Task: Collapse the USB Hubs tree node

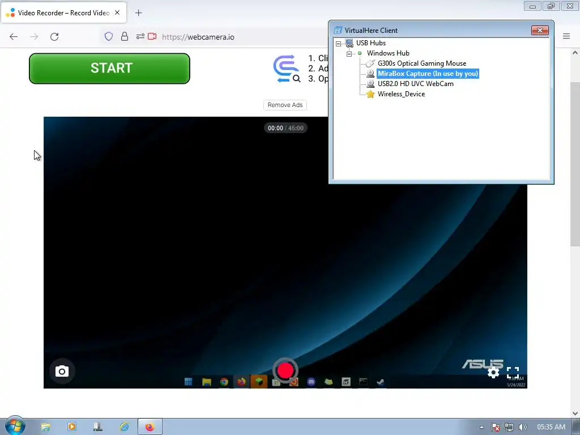Action: click(339, 44)
